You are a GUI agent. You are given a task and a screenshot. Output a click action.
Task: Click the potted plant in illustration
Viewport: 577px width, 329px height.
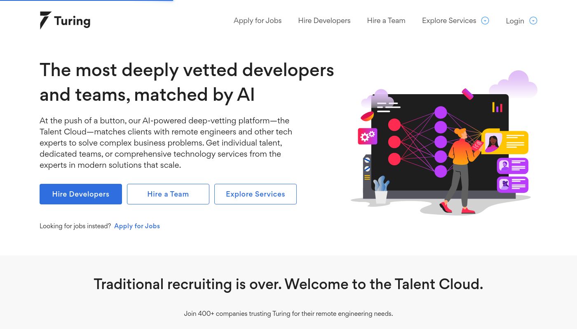381,190
